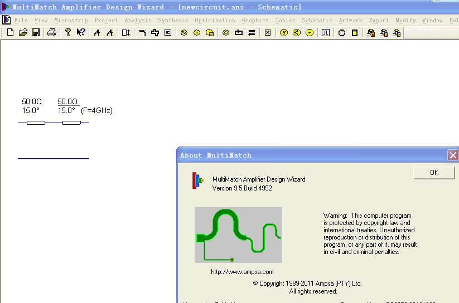
Task: Click the first line's 50.0Ω label
Action: pos(32,101)
